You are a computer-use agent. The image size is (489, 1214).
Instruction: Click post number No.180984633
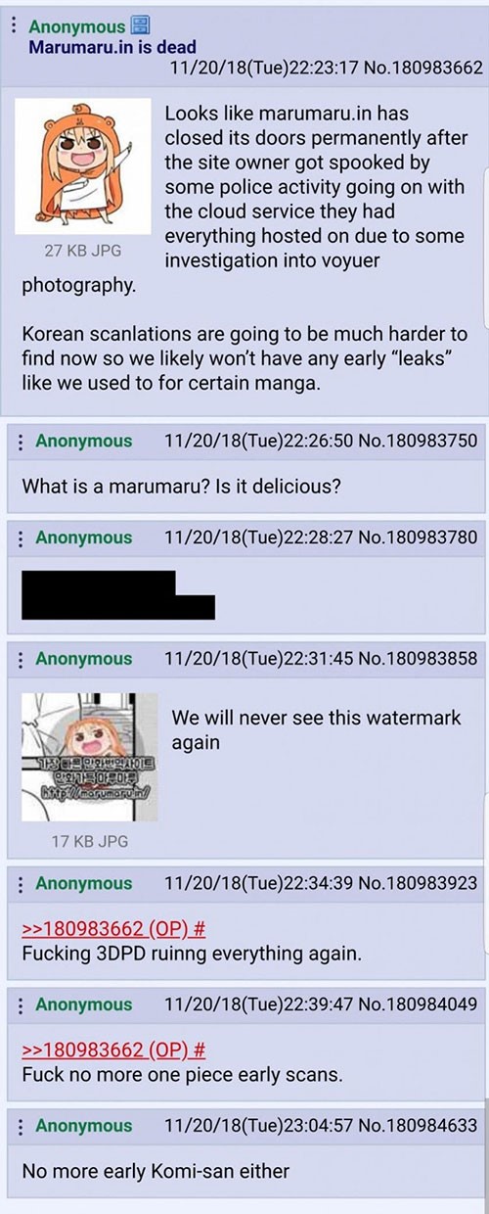pyautogui.click(x=408, y=1126)
